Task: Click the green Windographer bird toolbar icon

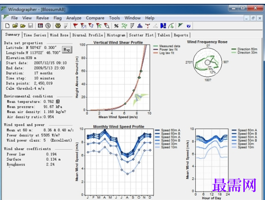Action: click(x=180, y=25)
